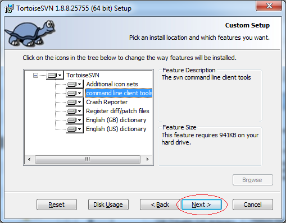This screenshot has height=223, width=286.
Task: Click the Next button to continue
Action: (202, 205)
